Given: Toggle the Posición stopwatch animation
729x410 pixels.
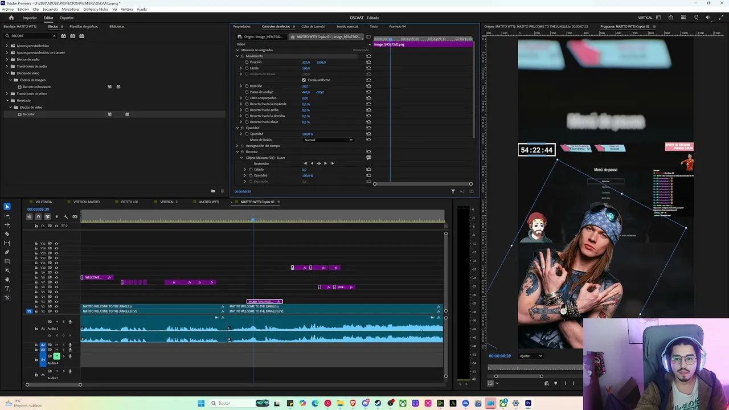Looking at the screenshot, I should [247, 62].
